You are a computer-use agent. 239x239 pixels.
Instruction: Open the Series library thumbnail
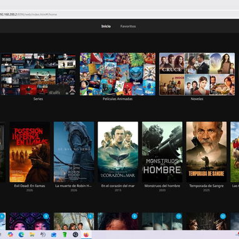tap(38, 74)
